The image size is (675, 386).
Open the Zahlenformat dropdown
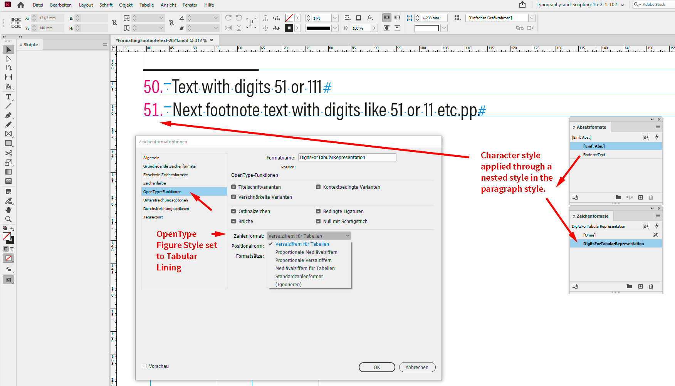click(x=309, y=236)
